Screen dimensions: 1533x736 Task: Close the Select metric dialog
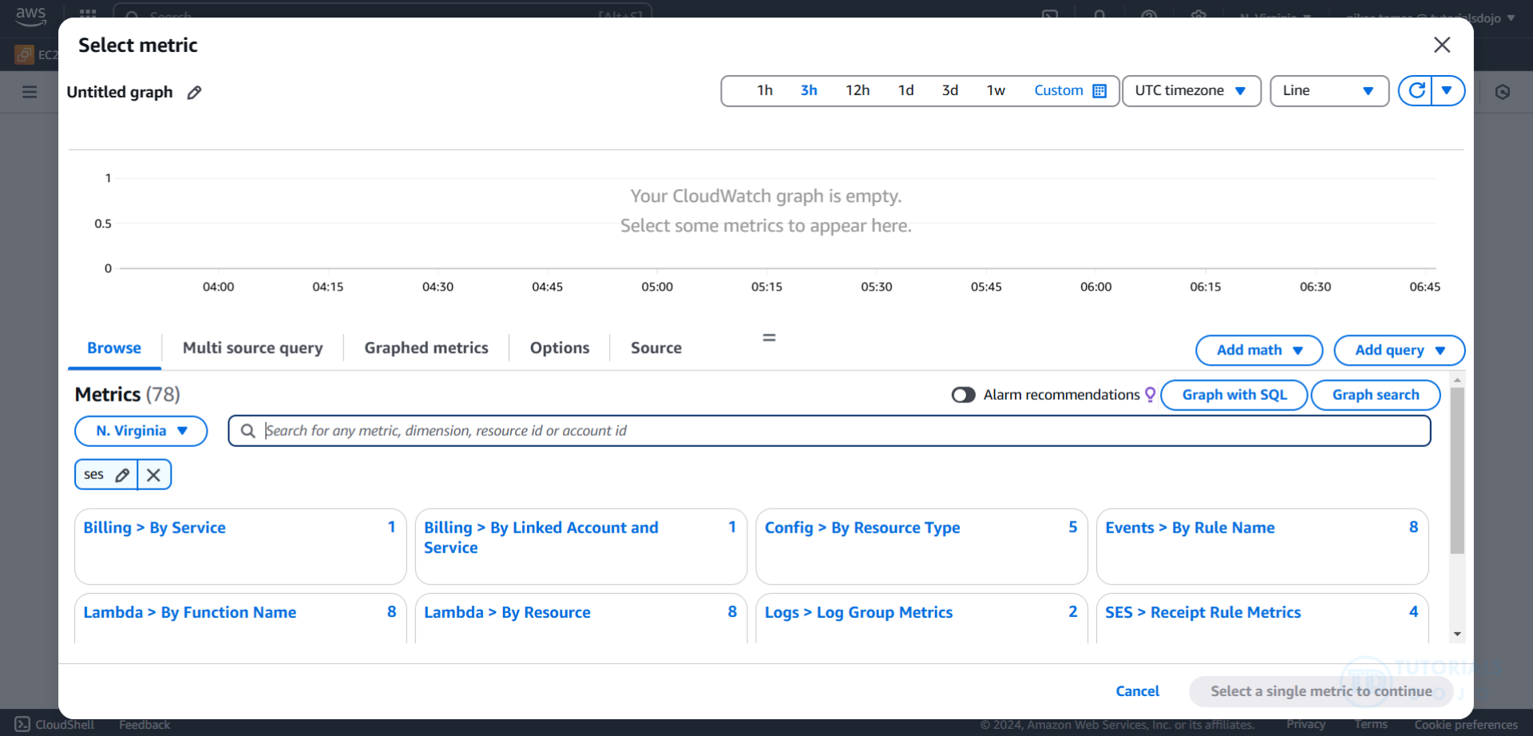pyautogui.click(x=1442, y=45)
